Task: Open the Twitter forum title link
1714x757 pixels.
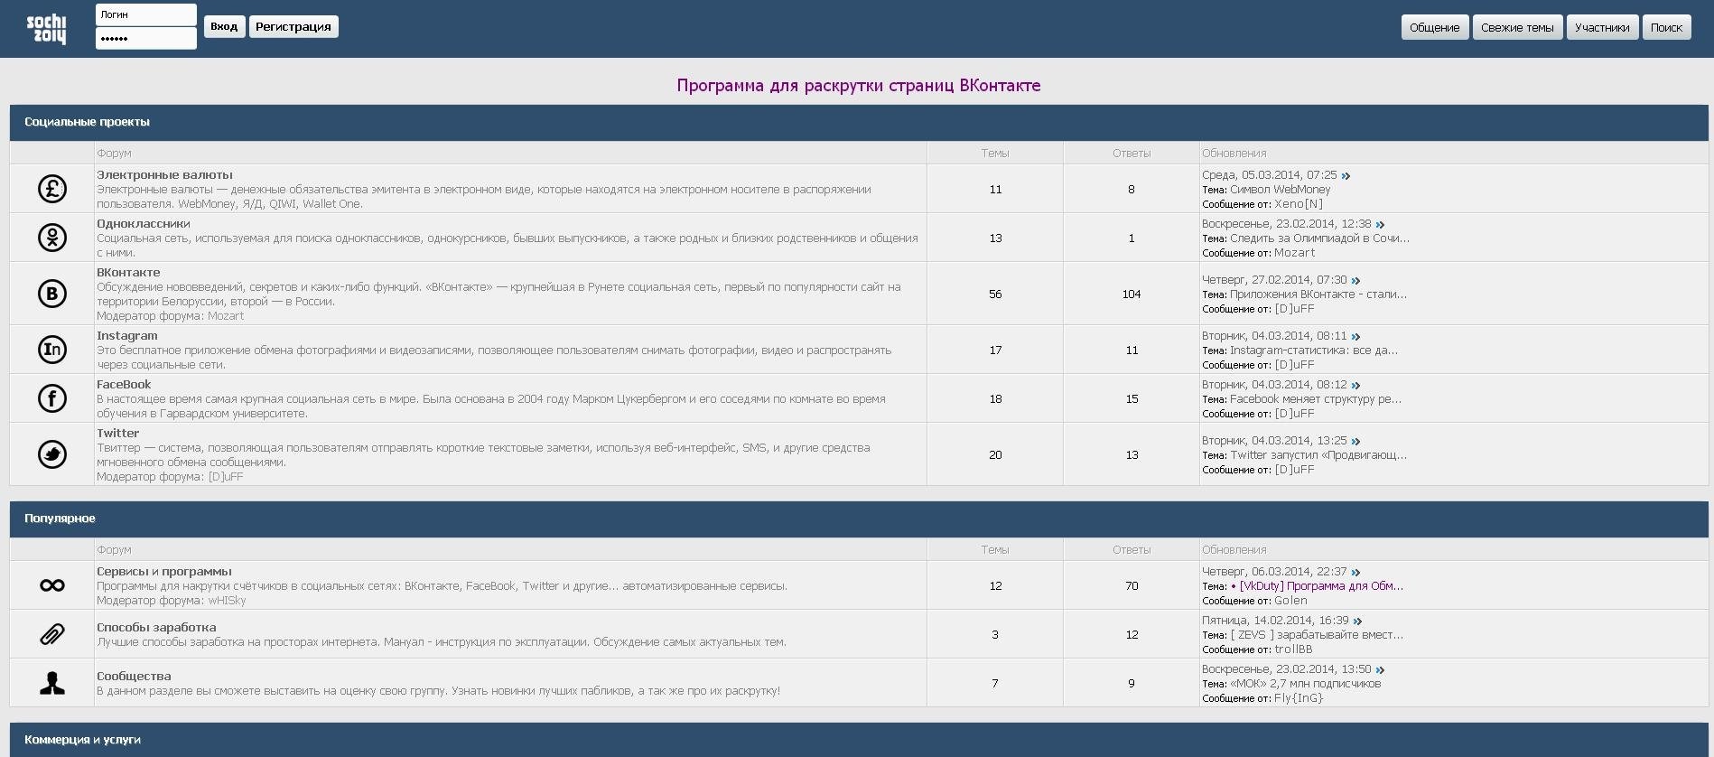Action: pos(118,434)
